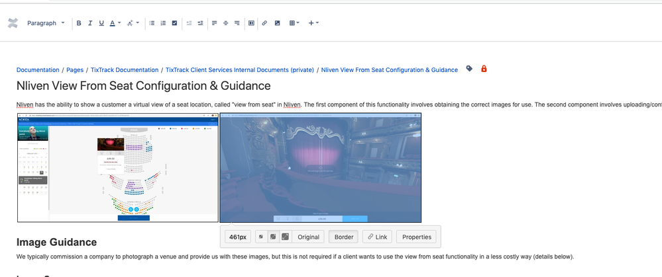This screenshot has height=277, width=662.
Task: Indent the current paragraph
Action: point(200,23)
